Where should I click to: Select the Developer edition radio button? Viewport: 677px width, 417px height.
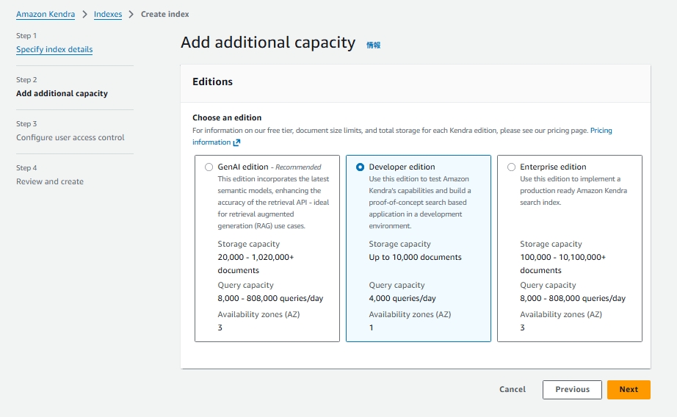(x=360, y=167)
